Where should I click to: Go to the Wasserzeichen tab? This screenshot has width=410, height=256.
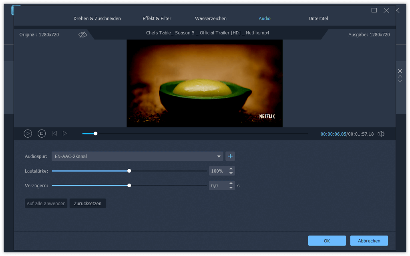click(211, 18)
